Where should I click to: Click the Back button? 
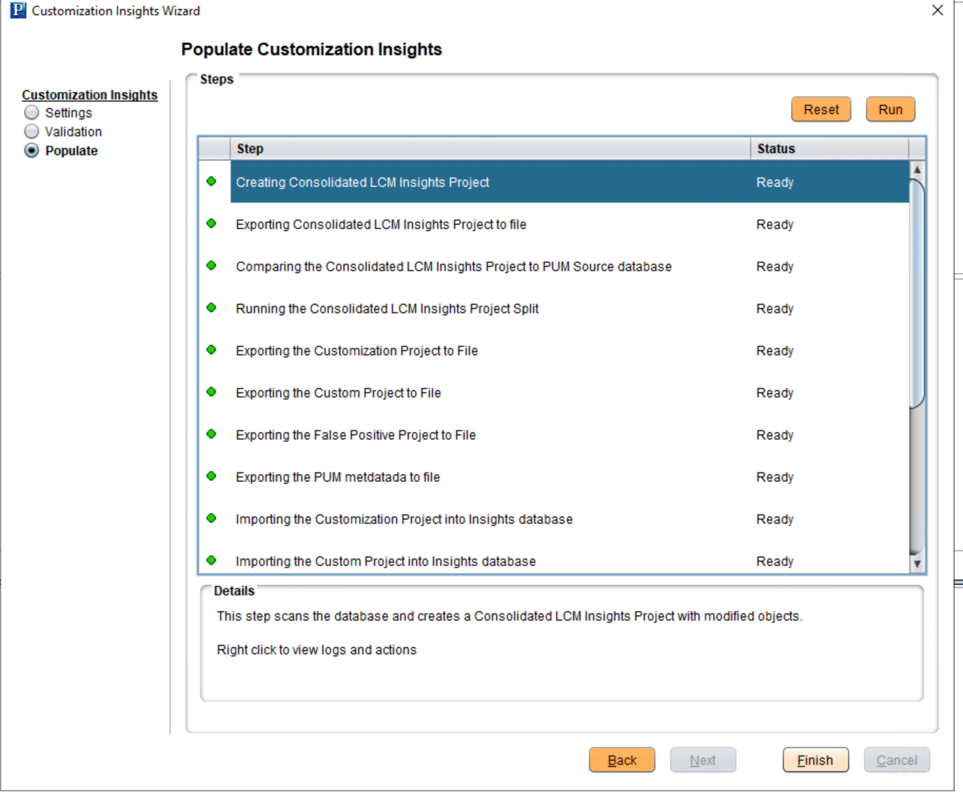622,760
